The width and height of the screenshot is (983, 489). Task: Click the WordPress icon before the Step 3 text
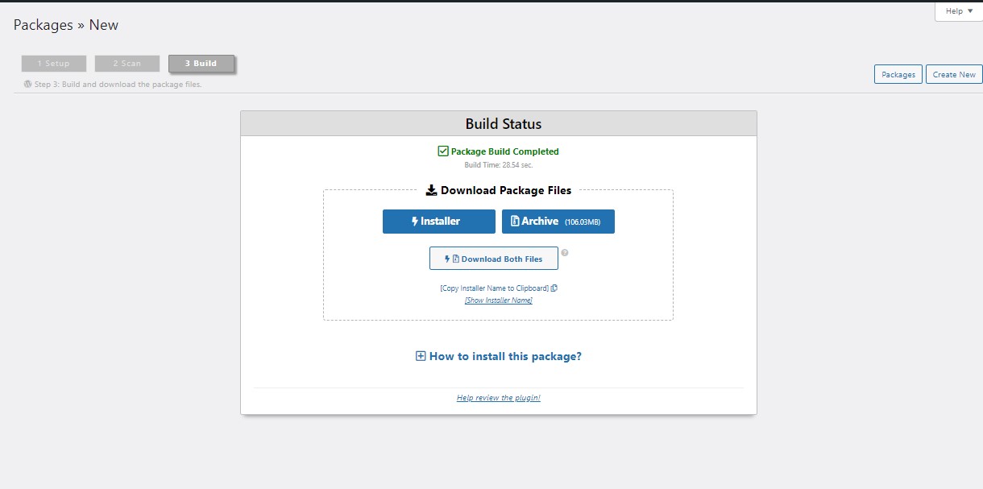(28, 84)
